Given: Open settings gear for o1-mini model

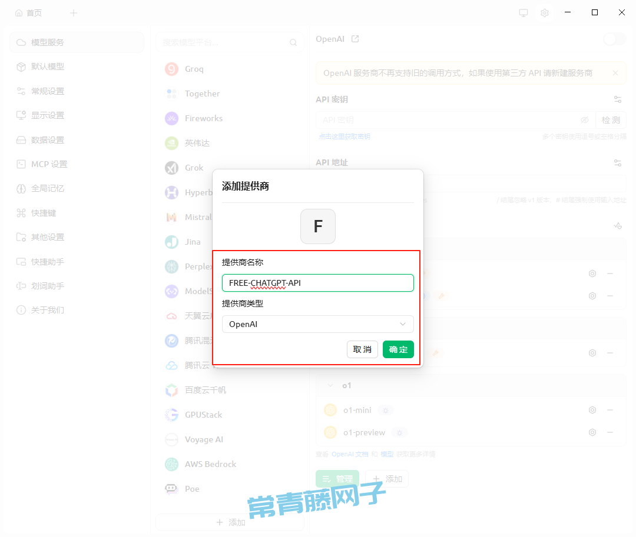Looking at the screenshot, I should tap(592, 410).
